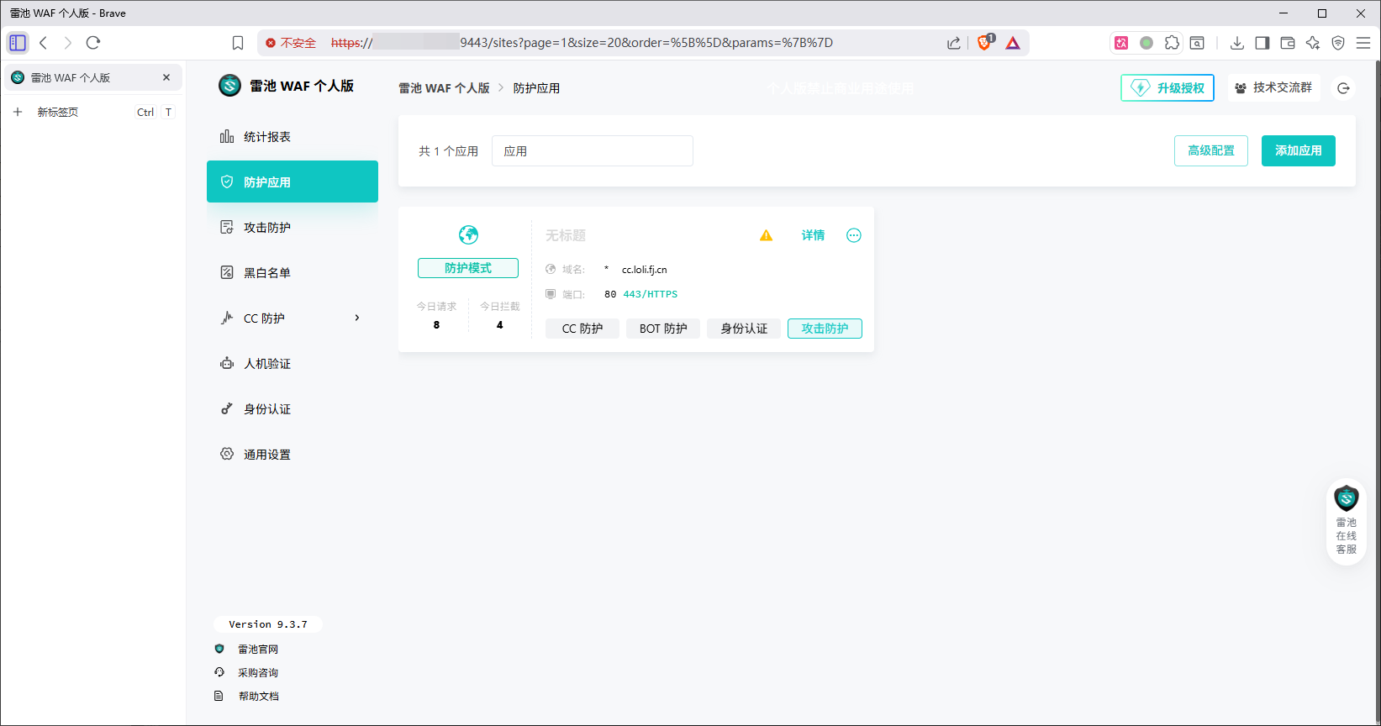Viewport: 1381px width, 726px height.
Task: Open Brave Rewards triangle icon
Action: [x=1013, y=43]
